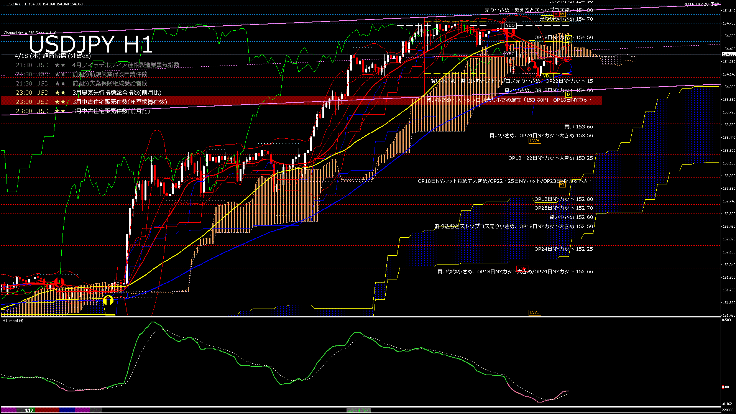Click the order label '買い 153.60'
Viewport: 736px width, 414px height.
(578, 127)
